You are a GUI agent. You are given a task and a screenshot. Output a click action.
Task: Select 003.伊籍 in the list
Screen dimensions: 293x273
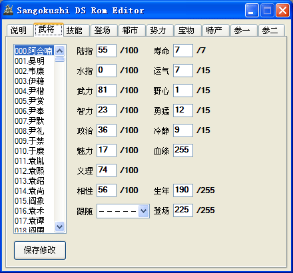pyautogui.click(x=34, y=81)
